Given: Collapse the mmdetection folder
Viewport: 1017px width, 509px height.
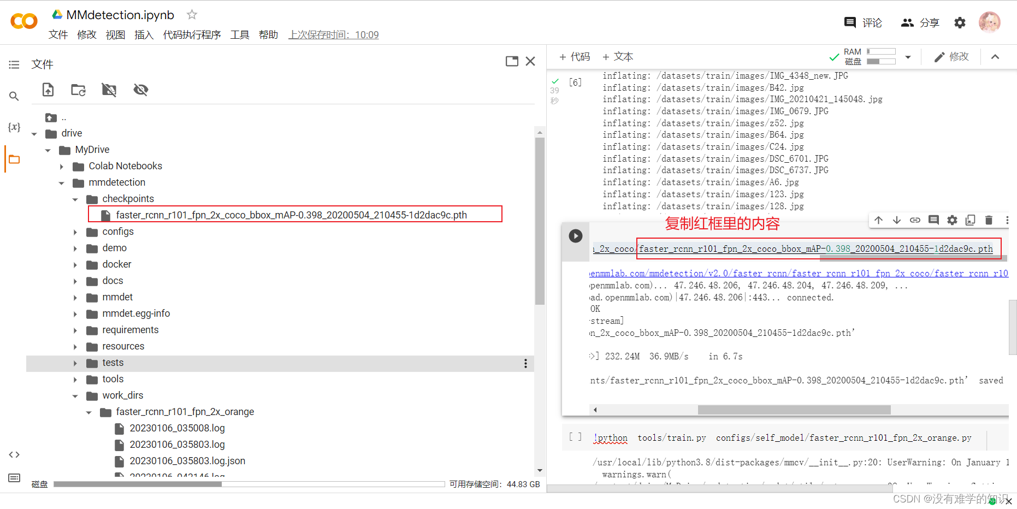Looking at the screenshot, I should click(x=62, y=183).
